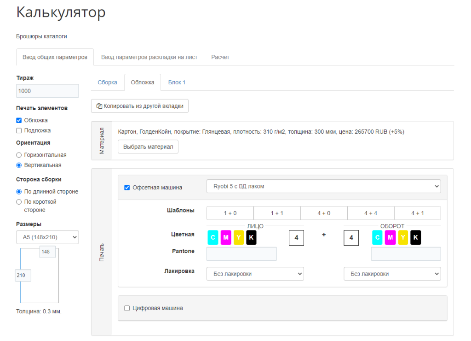
Task: Select the Magenta ink swatch for ЛИЦО
Action: [x=225, y=237]
